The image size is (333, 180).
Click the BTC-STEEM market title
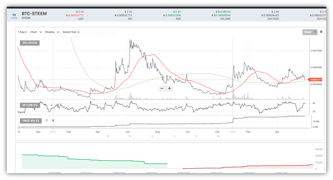click(34, 14)
